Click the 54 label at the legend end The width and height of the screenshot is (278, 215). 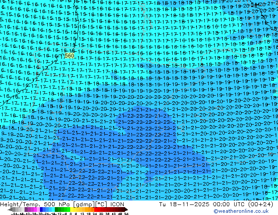pyautogui.click(x=126, y=214)
